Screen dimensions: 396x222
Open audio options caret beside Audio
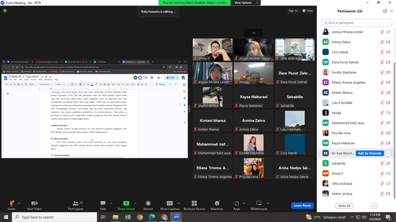(19, 203)
